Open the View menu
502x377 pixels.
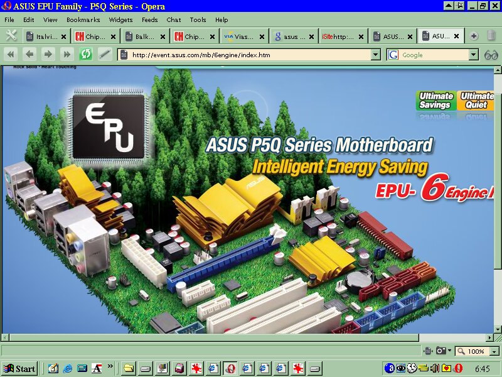pyautogui.click(x=50, y=20)
